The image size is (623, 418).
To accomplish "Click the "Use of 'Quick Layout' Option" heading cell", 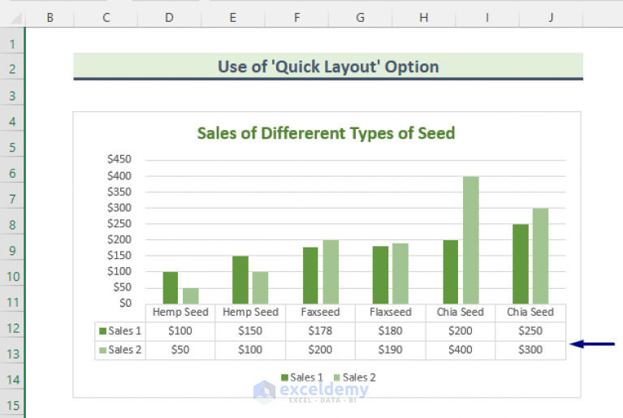I will 328,67.
